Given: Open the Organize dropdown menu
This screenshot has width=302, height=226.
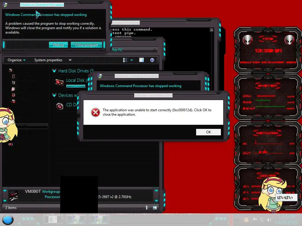Looking at the screenshot, I should (17, 60).
